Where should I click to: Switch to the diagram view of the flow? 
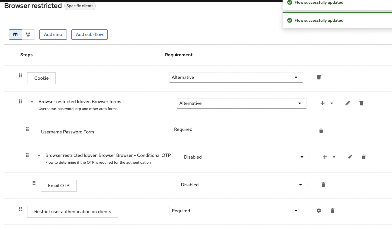(28, 34)
